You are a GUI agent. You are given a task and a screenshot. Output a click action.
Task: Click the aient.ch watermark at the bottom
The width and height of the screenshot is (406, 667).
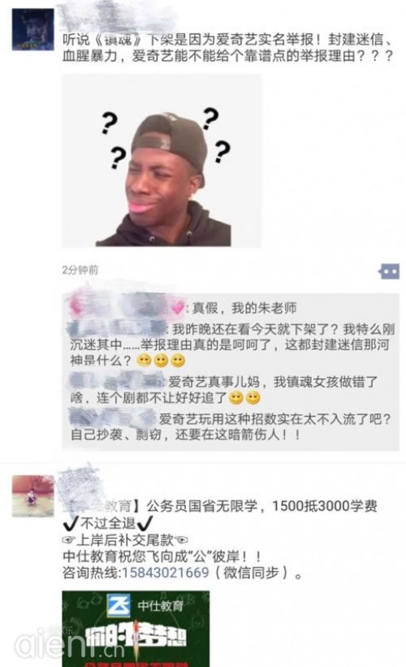[x=70, y=647]
